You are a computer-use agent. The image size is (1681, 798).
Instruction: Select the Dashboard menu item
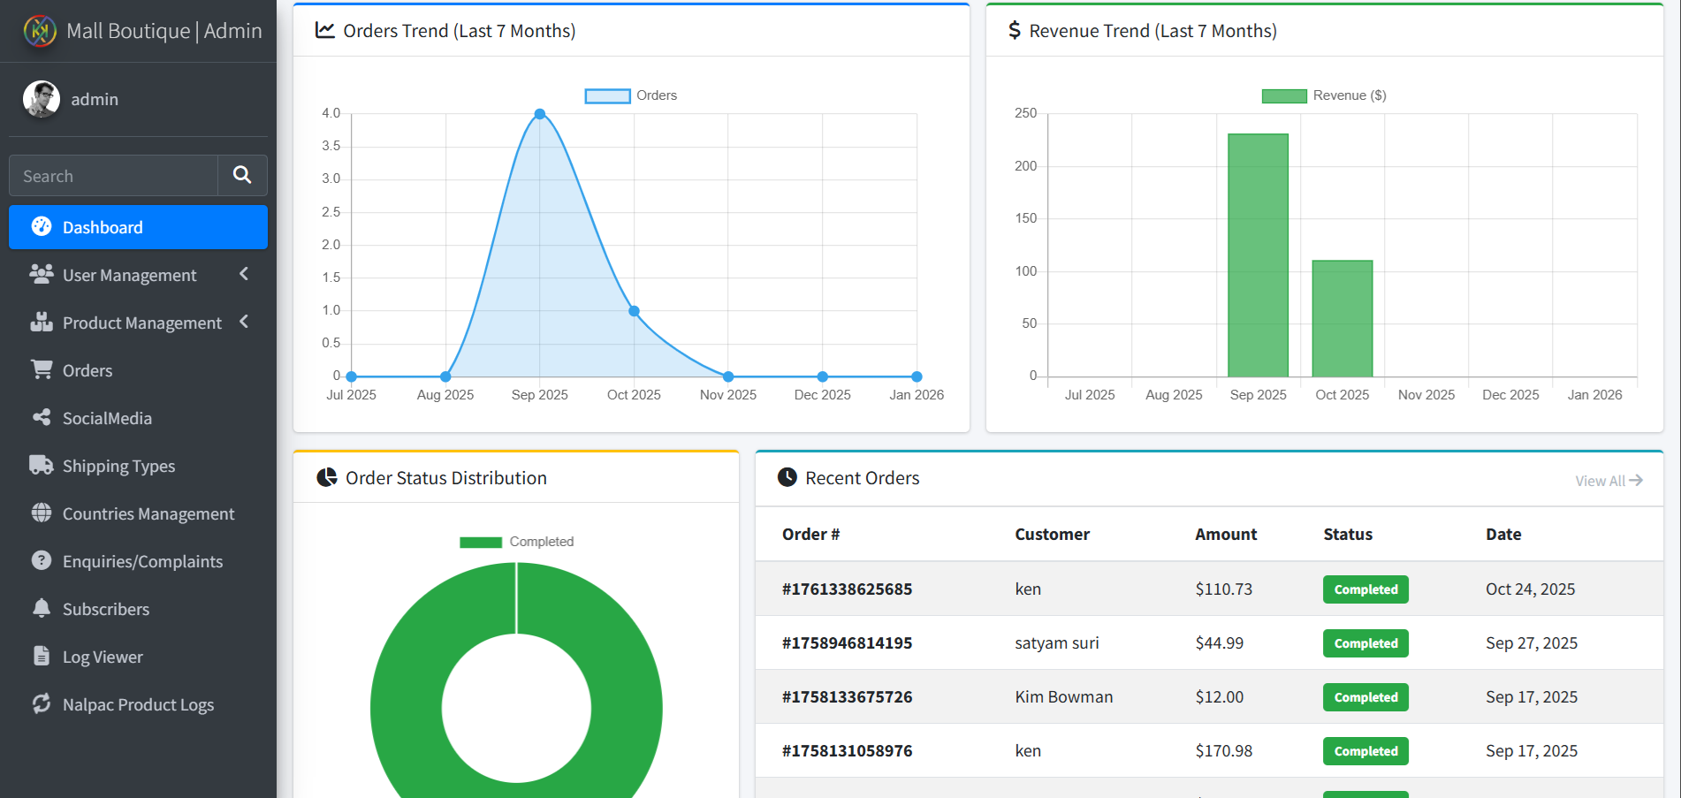(138, 227)
